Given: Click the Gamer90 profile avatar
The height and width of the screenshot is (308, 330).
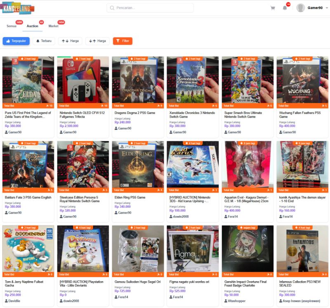Looking at the screenshot, I should (301, 8).
